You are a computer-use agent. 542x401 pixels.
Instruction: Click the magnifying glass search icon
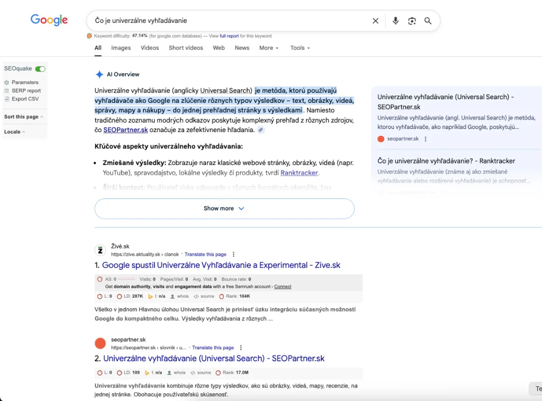(x=428, y=21)
